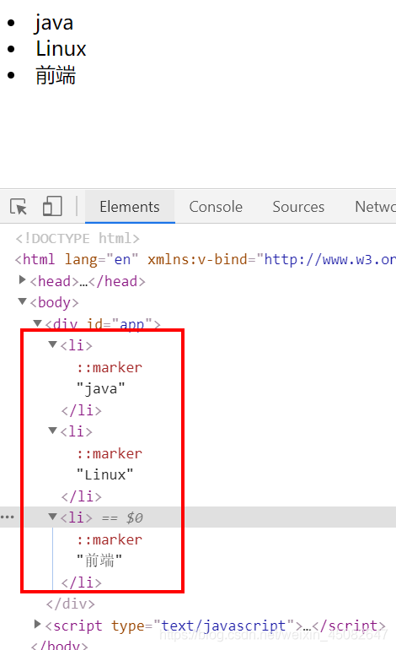Select the "Linux" text node

[105, 474]
